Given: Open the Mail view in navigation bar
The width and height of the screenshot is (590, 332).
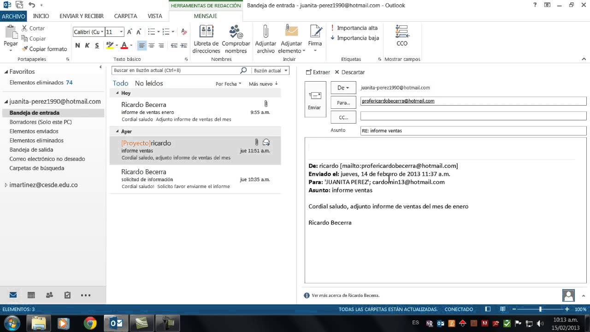Looking at the screenshot, I should pos(13,295).
